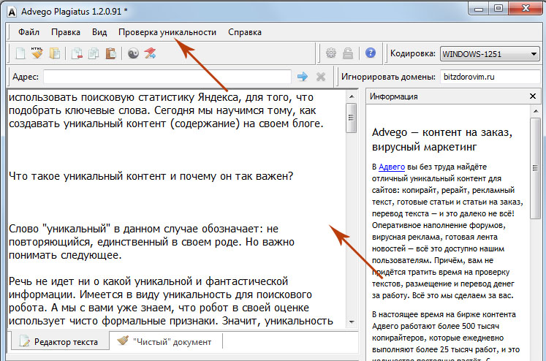The height and width of the screenshot is (361, 546).
Task: Click the copy icon in toolbar
Action: 94,53
